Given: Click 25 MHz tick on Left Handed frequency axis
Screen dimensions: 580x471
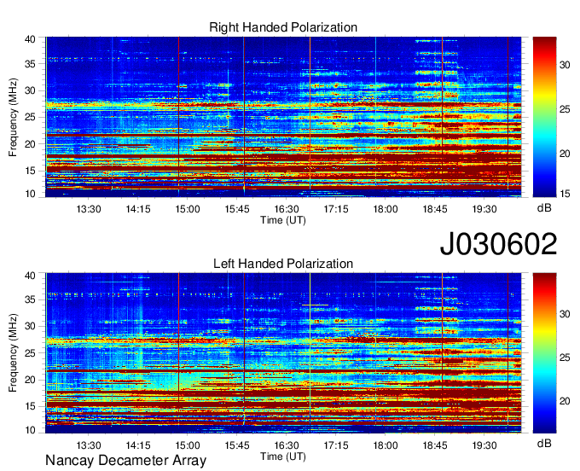Looking at the screenshot, I should pyautogui.click(x=31, y=353).
